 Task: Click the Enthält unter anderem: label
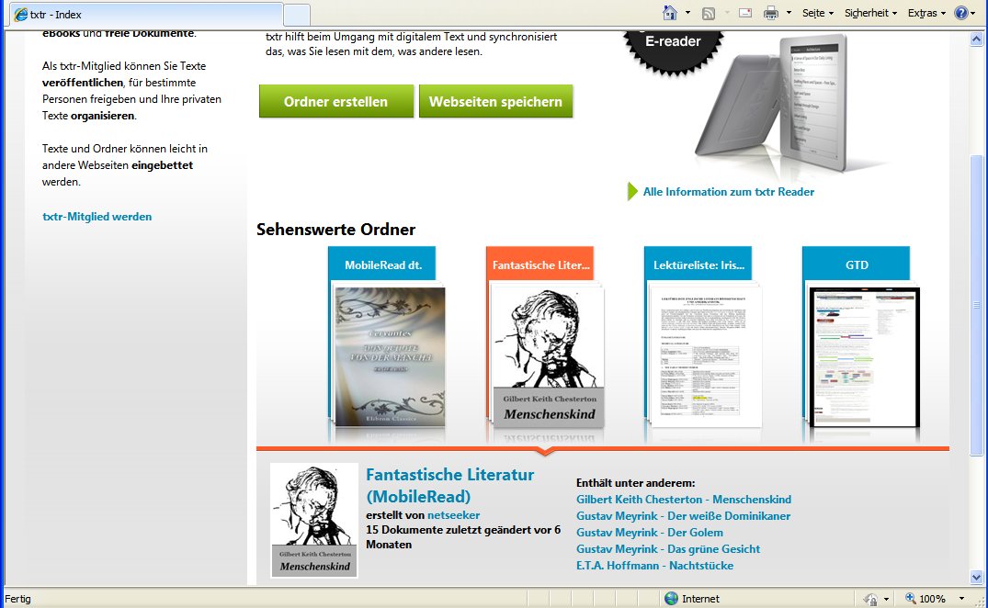click(x=635, y=483)
